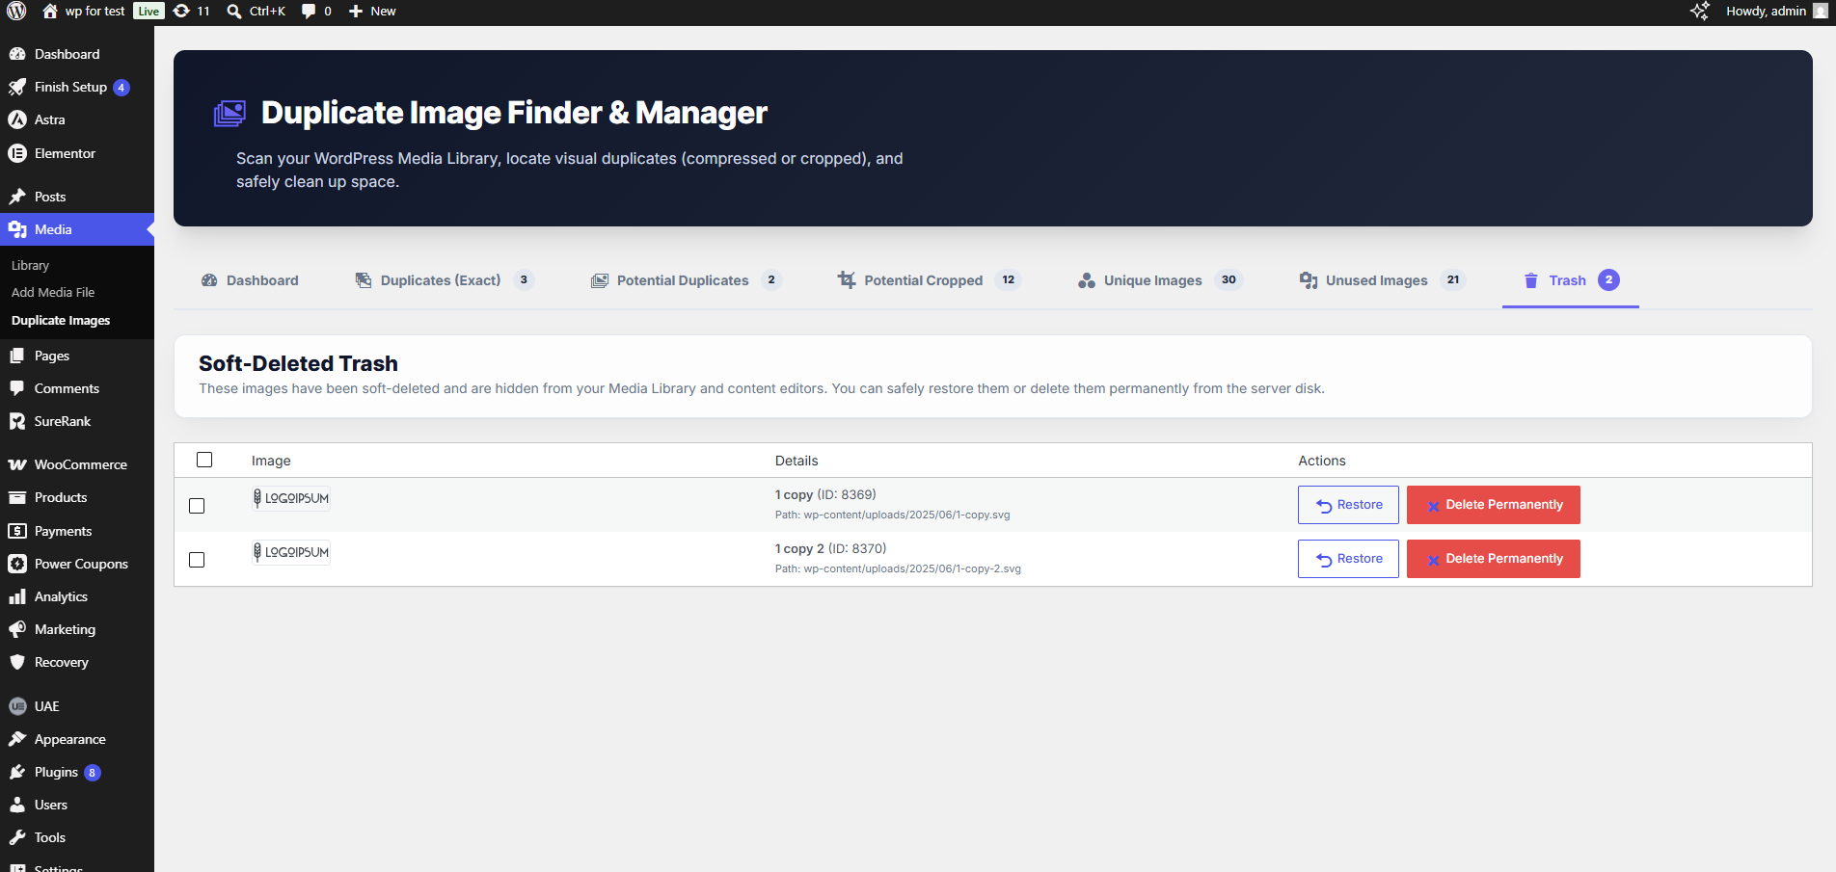Check the box for 1 copy ID 8369
Viewport: 1836px width, 872px height.
tap(197, 506)
